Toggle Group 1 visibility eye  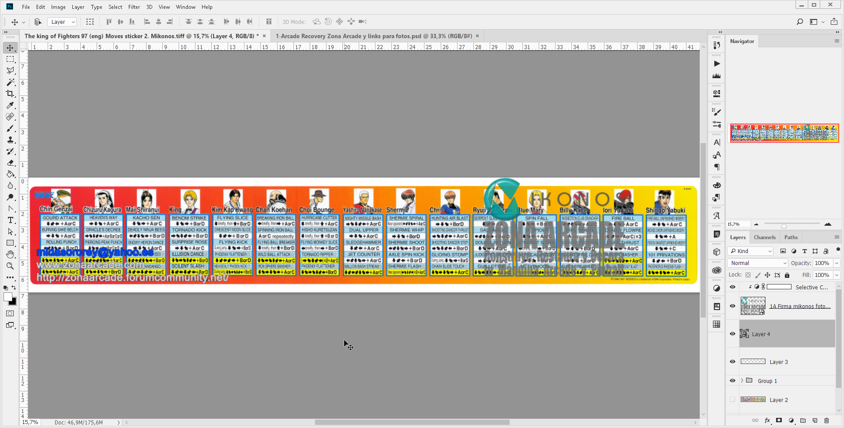[732, 381]
